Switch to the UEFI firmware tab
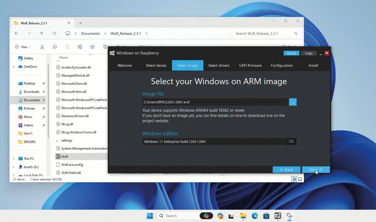This screenshot has width=376, height=222. coord(250,65)
